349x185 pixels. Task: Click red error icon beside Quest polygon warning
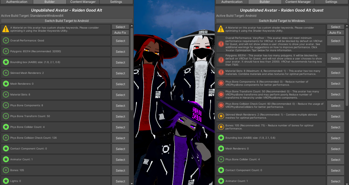tap(221, 60)
